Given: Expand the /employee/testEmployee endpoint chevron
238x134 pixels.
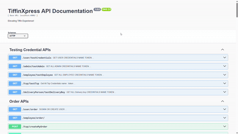Looking at the screenshot, I should tap(225, 75).
